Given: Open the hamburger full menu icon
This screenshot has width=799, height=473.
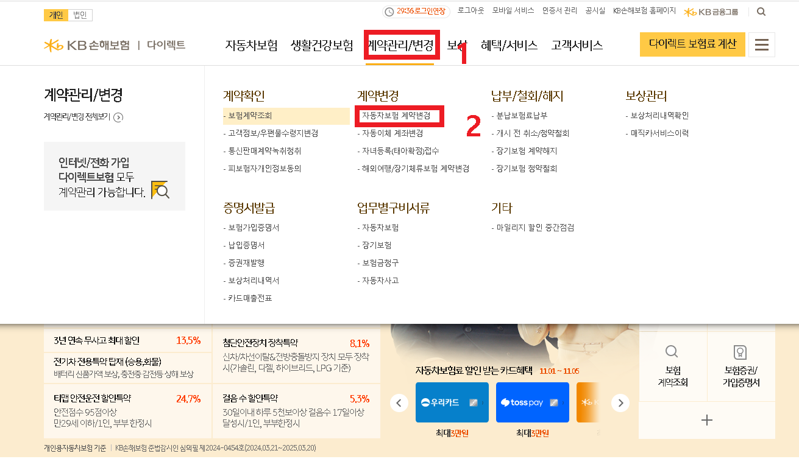Looking at the screenshot, I should (x=762, y=44).
